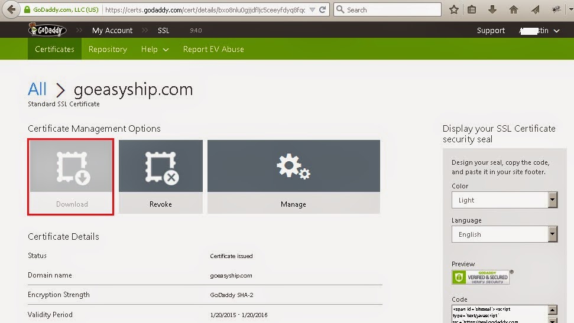This screenshot has width=574, height=323.
Task: Open the URL bar history dropdown arrow
Action: [312, 10]
